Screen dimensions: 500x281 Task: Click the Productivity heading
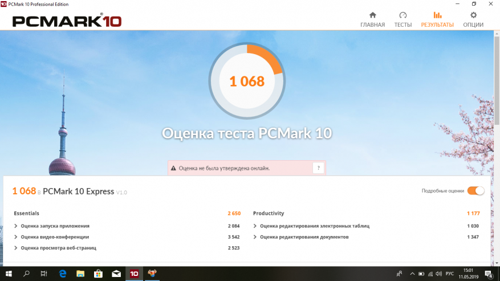pos(269,213)
